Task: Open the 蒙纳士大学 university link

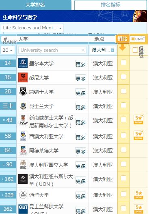Action: (41, 92)
